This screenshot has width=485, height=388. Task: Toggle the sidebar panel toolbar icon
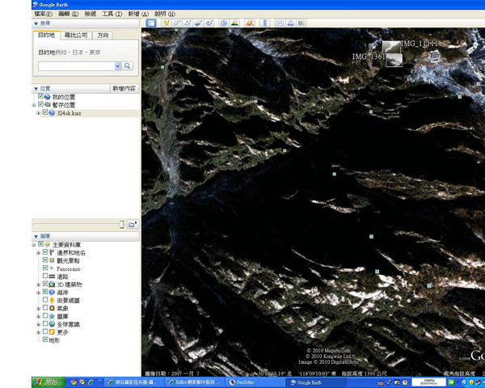click(150, 23)
